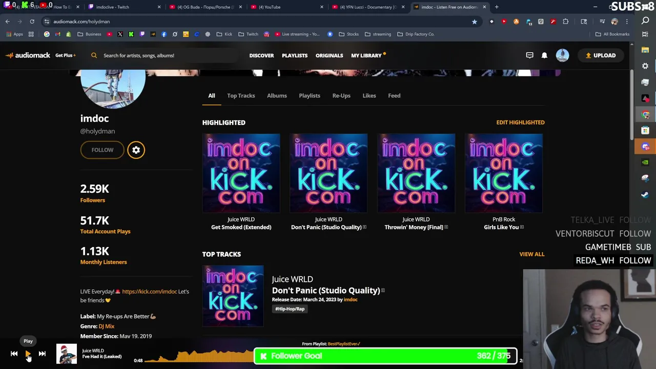This screenshot has height=369, width=656.
Task: Click 2.59K Followers count
Action: click(x=94, y=193)
